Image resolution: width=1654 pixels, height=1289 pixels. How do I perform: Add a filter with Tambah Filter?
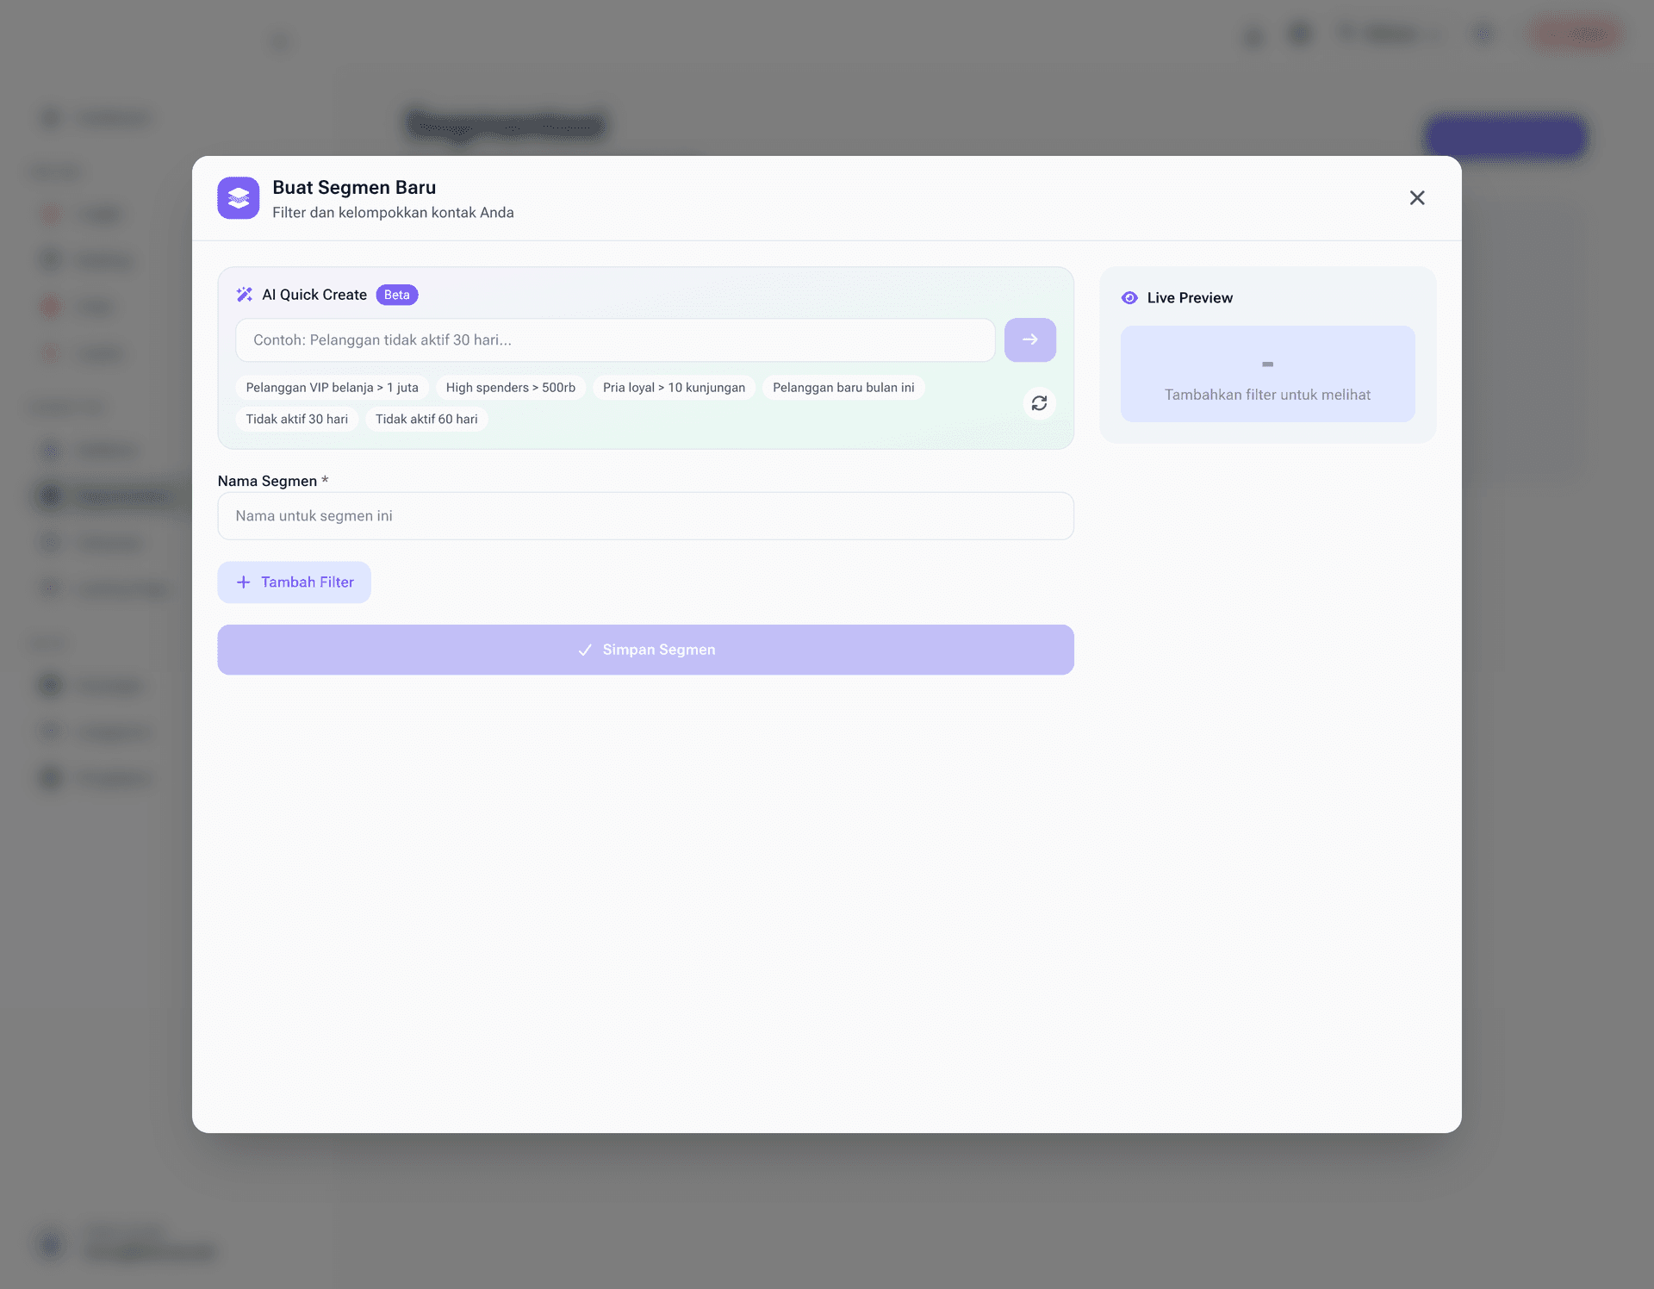[294, 582]
